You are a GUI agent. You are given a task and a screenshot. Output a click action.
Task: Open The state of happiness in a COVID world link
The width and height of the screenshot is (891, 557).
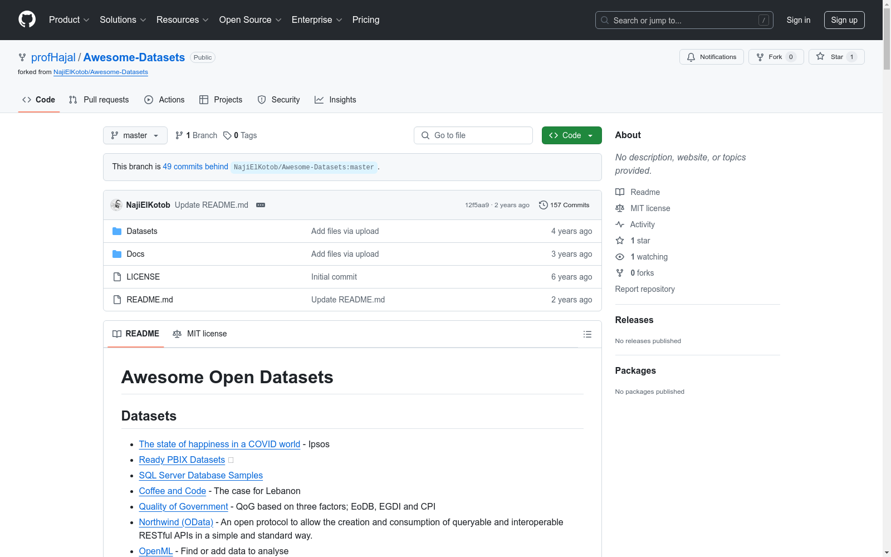pos(219,444)
